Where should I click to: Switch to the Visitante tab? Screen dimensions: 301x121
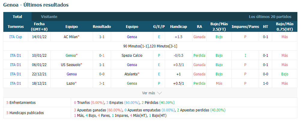[49, 17]
